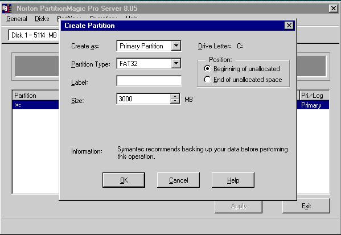Click the Symantec recommends backing up information text
The width and height of the screenshot is (341, 235).
tap(203, 153)
